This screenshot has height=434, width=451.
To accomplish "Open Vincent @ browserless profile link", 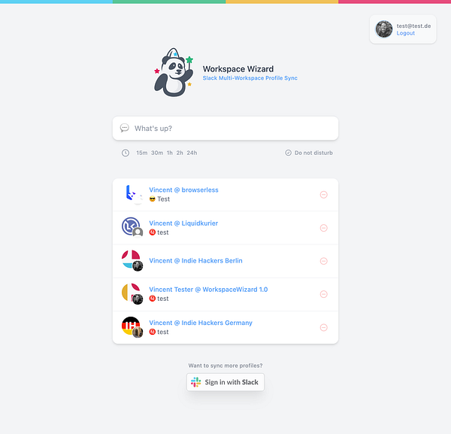I will pyautogui.click(x=183, y=190).
